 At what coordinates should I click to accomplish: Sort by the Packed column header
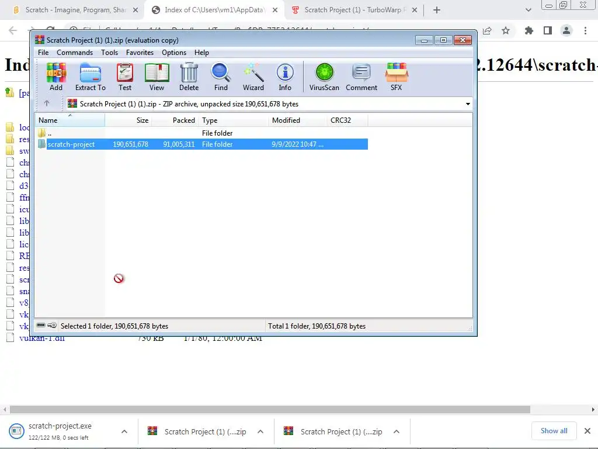(x=175, y=120)
